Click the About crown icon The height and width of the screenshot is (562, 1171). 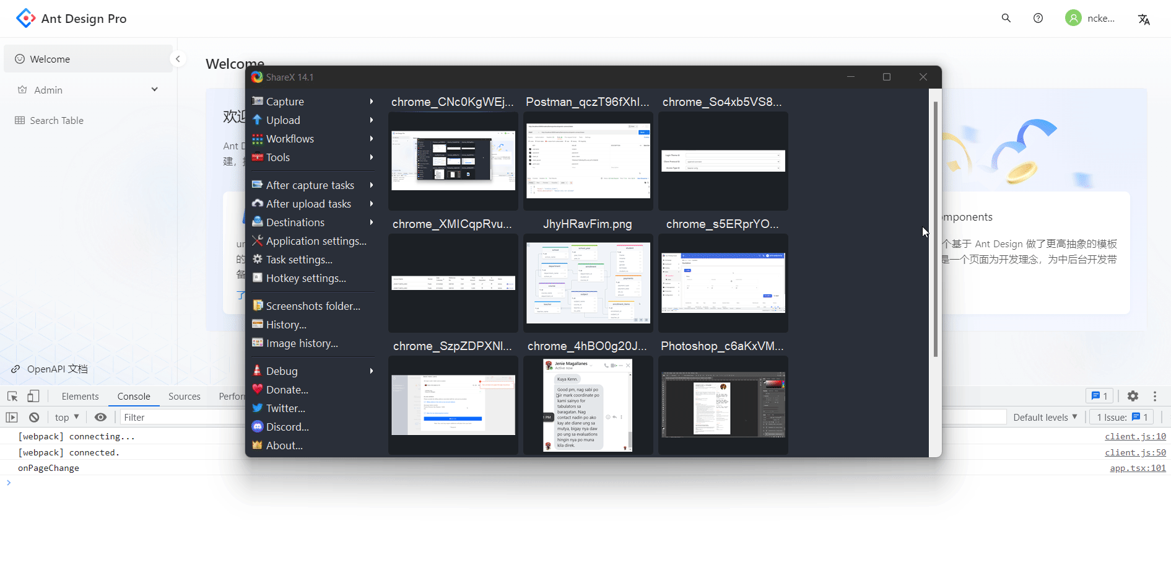click(258, 445)
